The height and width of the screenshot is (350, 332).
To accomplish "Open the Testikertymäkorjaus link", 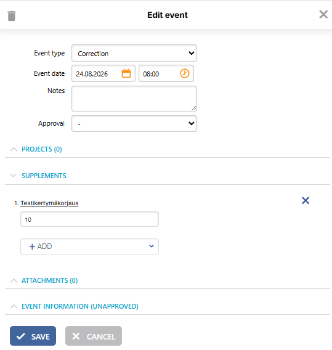I will pyautogui.click(x=49, y=203).
